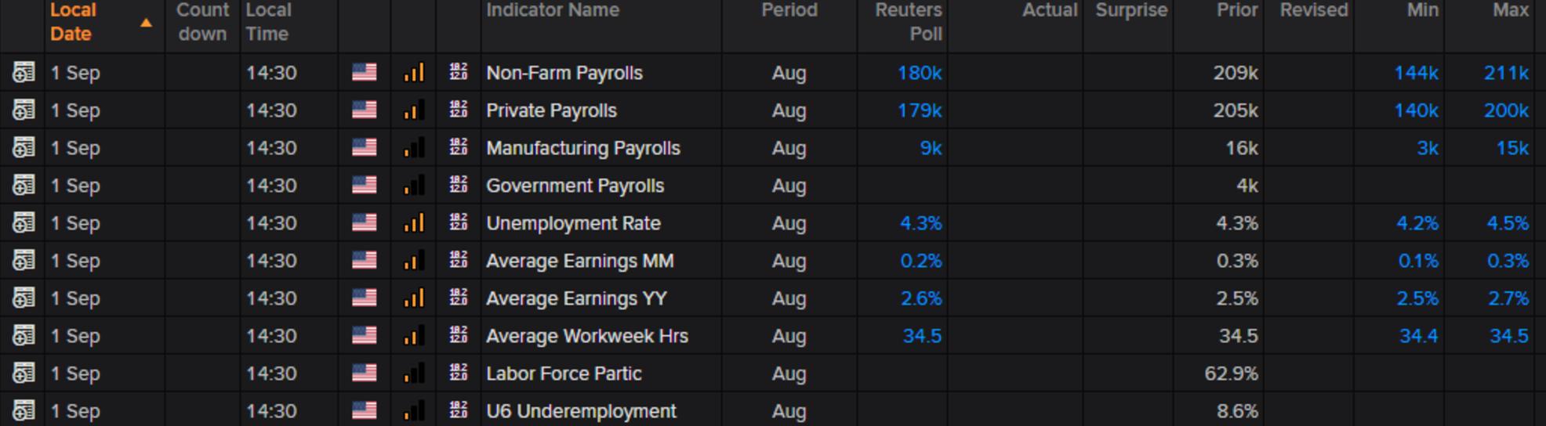Open calendar icon for Government Payrolls row

(24, 186)
